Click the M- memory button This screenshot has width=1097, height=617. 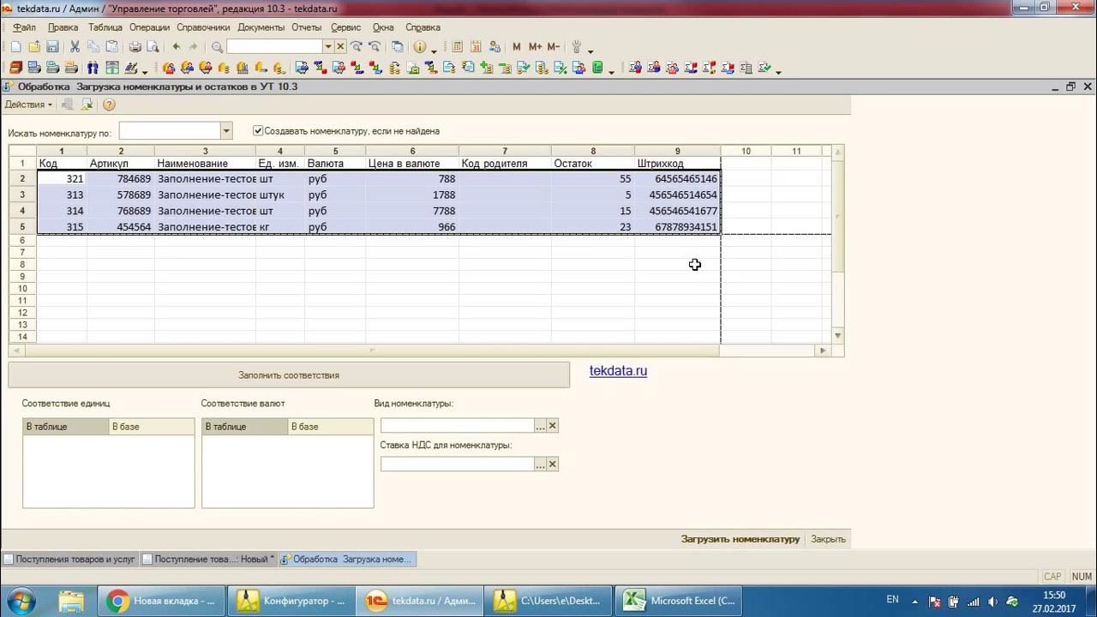(554, 47)
